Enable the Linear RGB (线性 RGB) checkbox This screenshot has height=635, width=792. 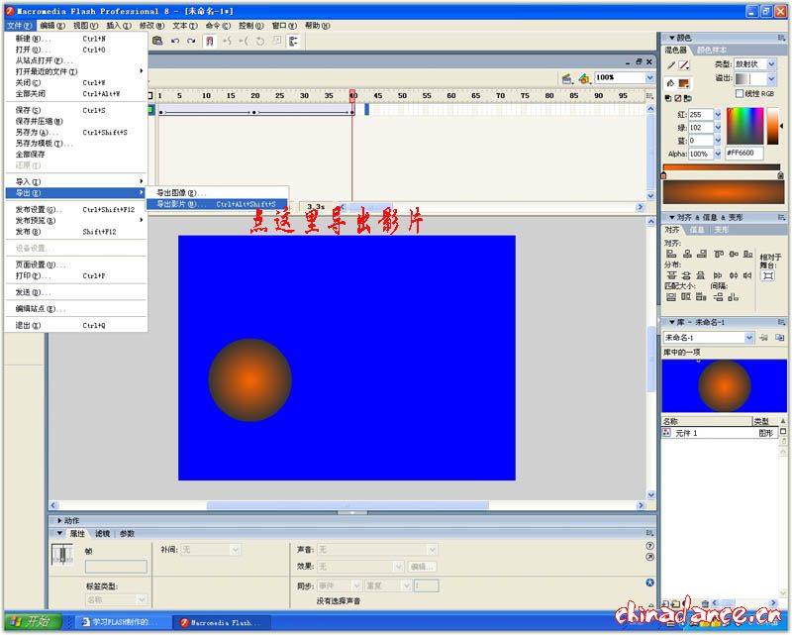[740, 93]
